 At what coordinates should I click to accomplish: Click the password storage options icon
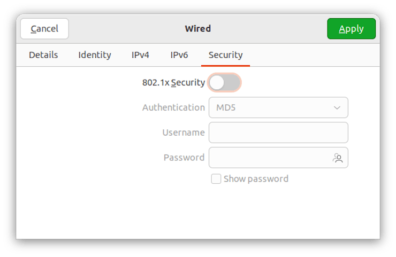[338, 158]
